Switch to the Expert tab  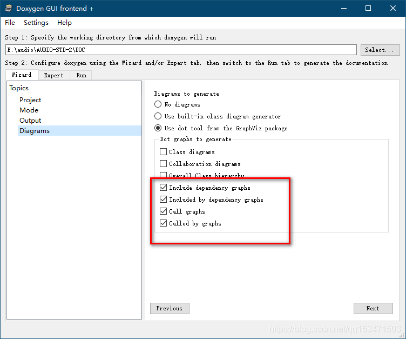click(54, 75)
